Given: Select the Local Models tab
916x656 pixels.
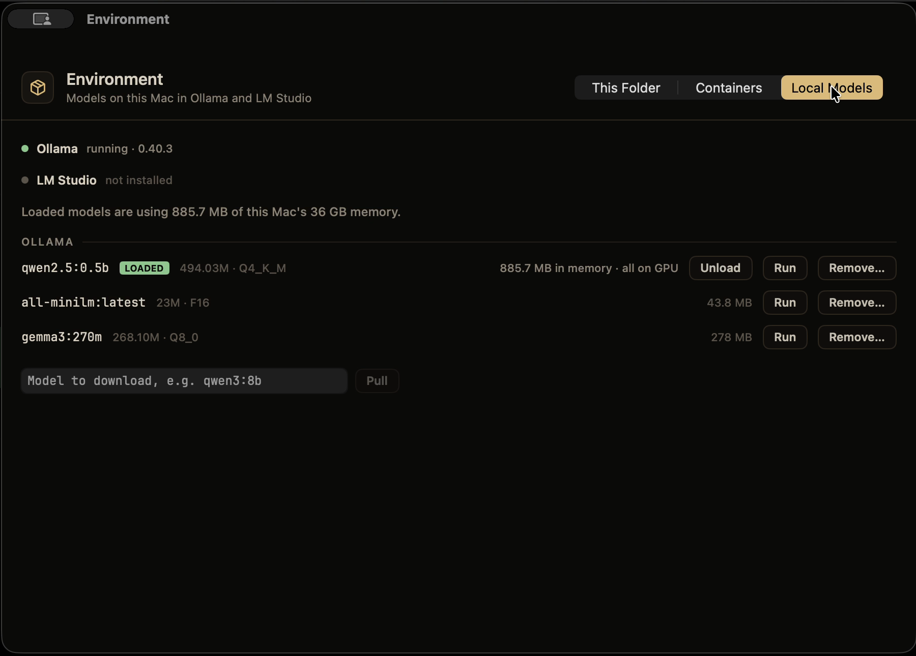Looking at the screenshot, I should [832, 88].
